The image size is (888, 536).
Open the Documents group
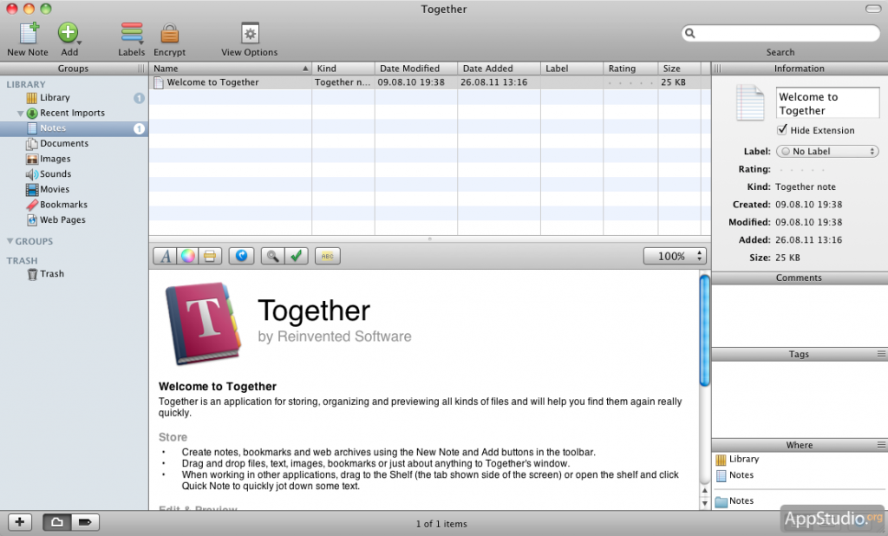[x=75, y=143]
